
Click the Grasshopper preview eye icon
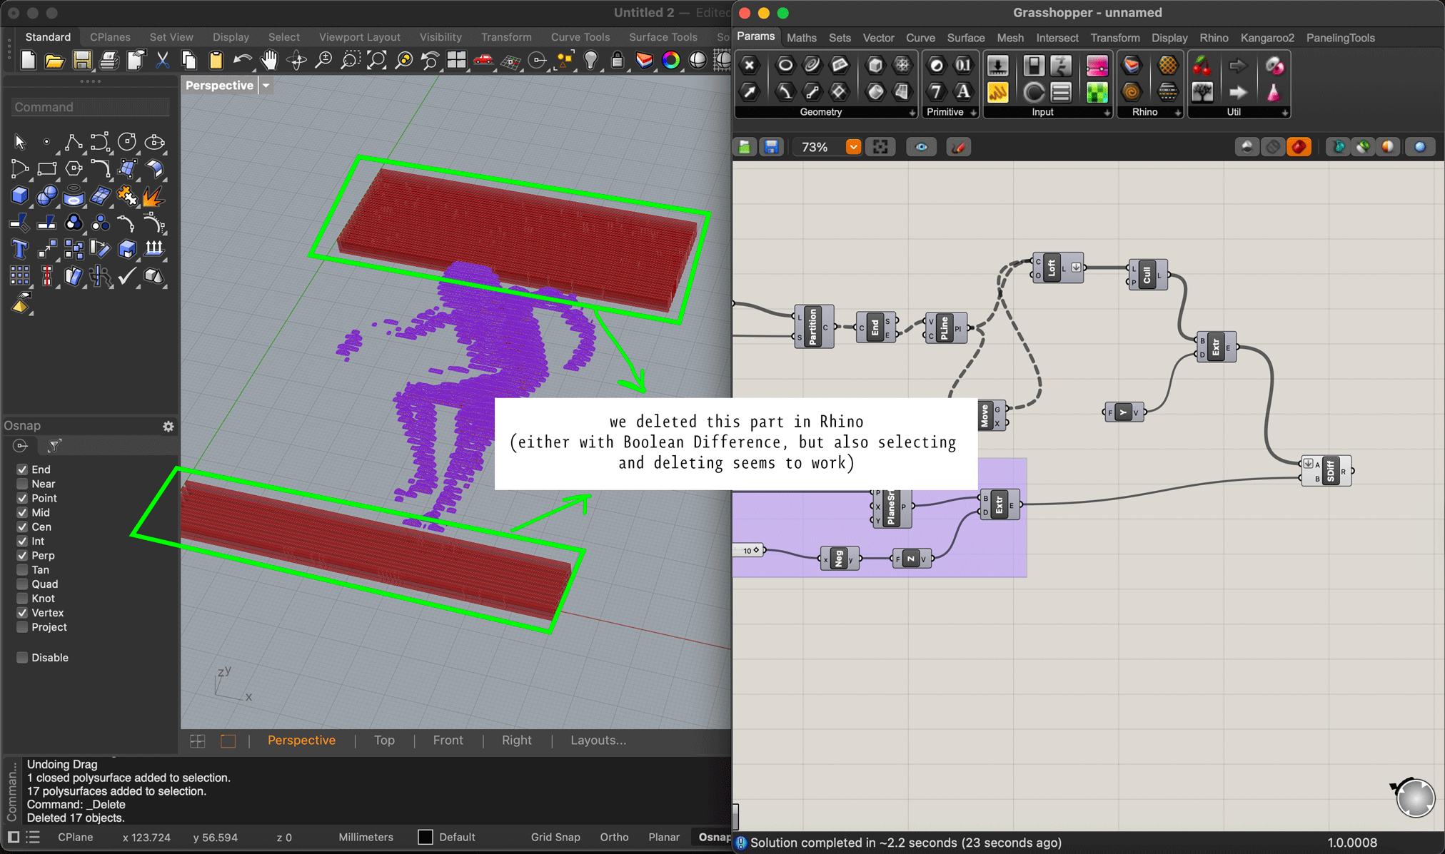coord(921,147)
